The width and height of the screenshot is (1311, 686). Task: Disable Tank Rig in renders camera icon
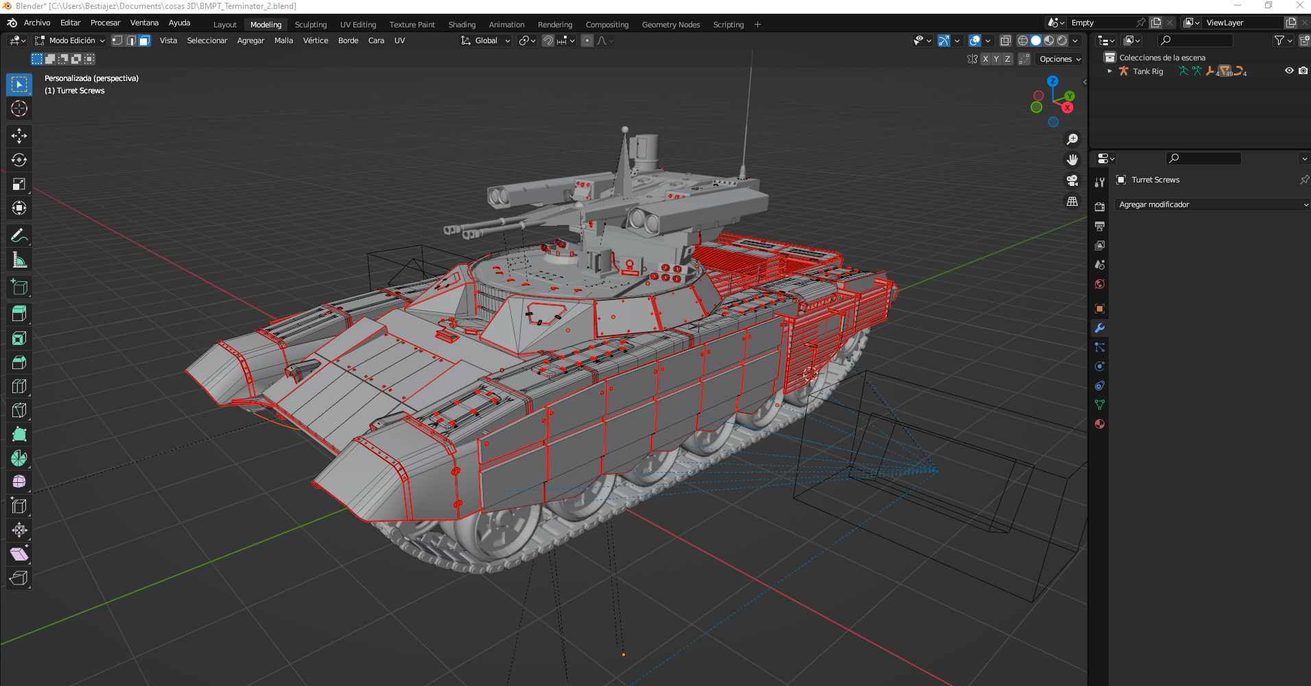coord(1303,71)
